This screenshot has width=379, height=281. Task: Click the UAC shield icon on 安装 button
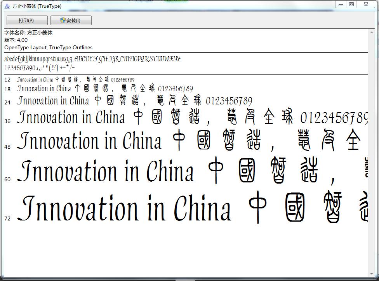point(62,20)
